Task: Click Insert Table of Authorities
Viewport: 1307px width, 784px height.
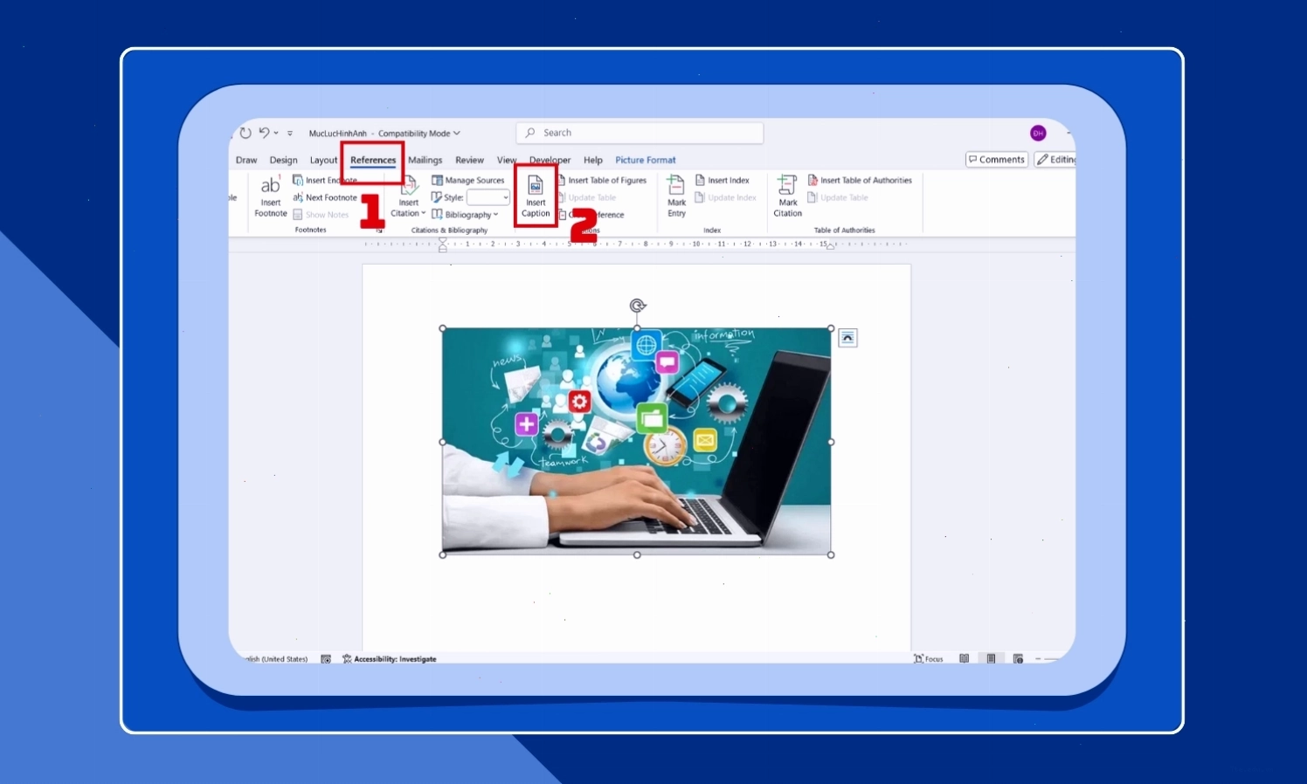Action: coord(860,180)
